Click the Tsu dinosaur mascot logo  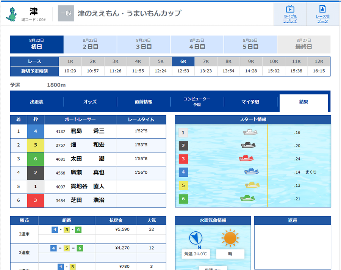pos(11,14)
